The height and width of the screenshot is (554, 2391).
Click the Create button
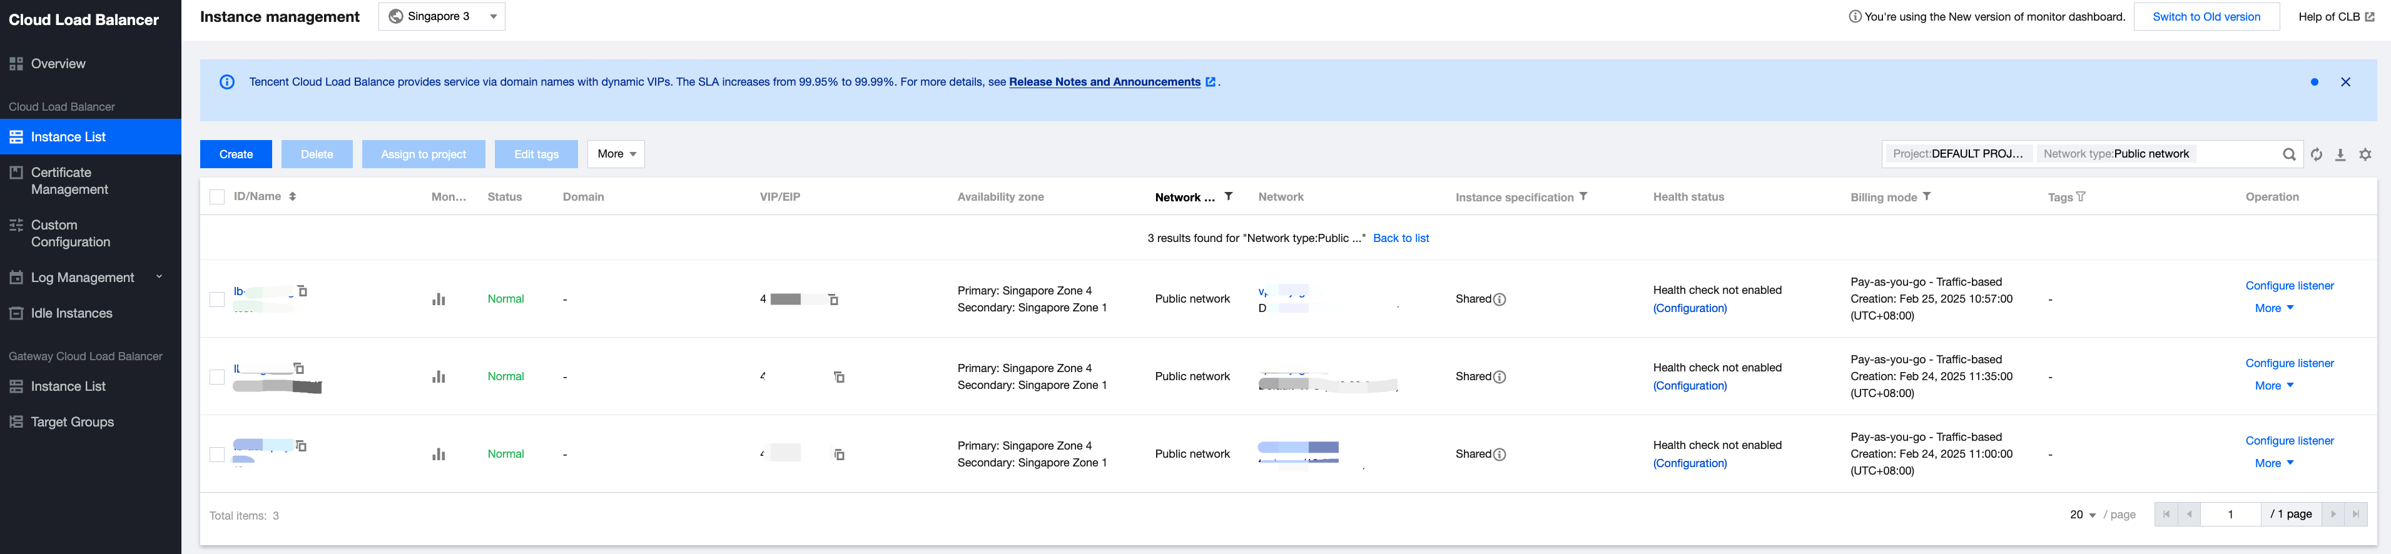pos(236,154)
